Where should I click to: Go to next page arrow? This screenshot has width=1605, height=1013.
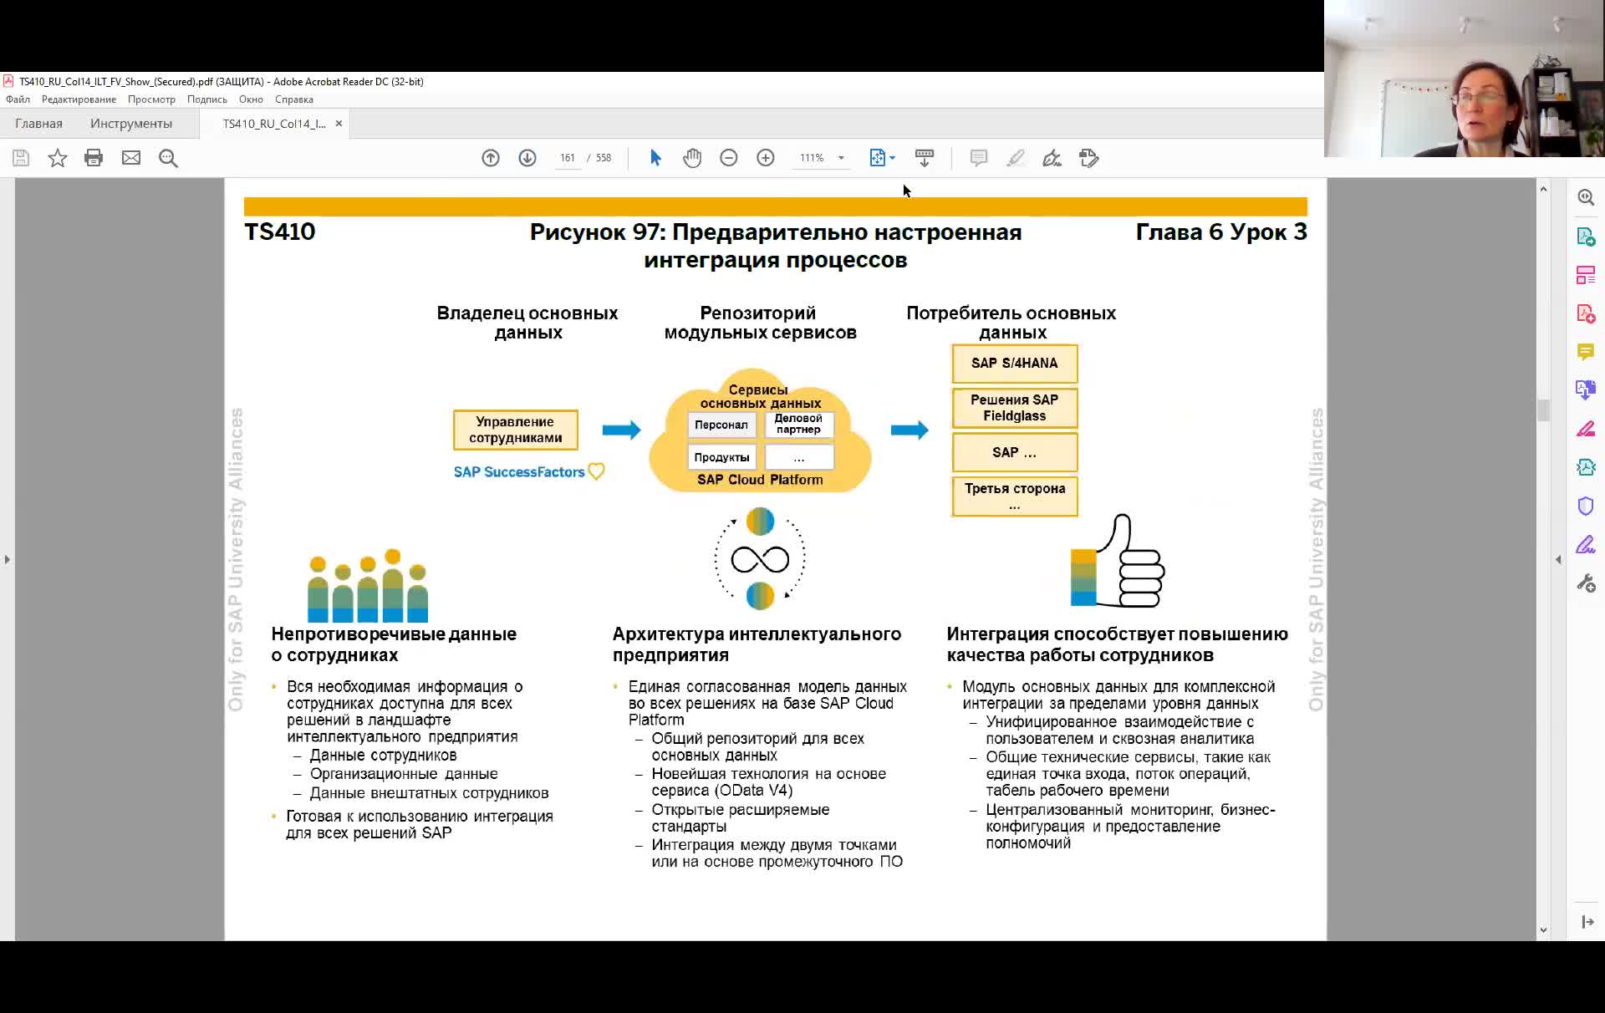(527, 158)
